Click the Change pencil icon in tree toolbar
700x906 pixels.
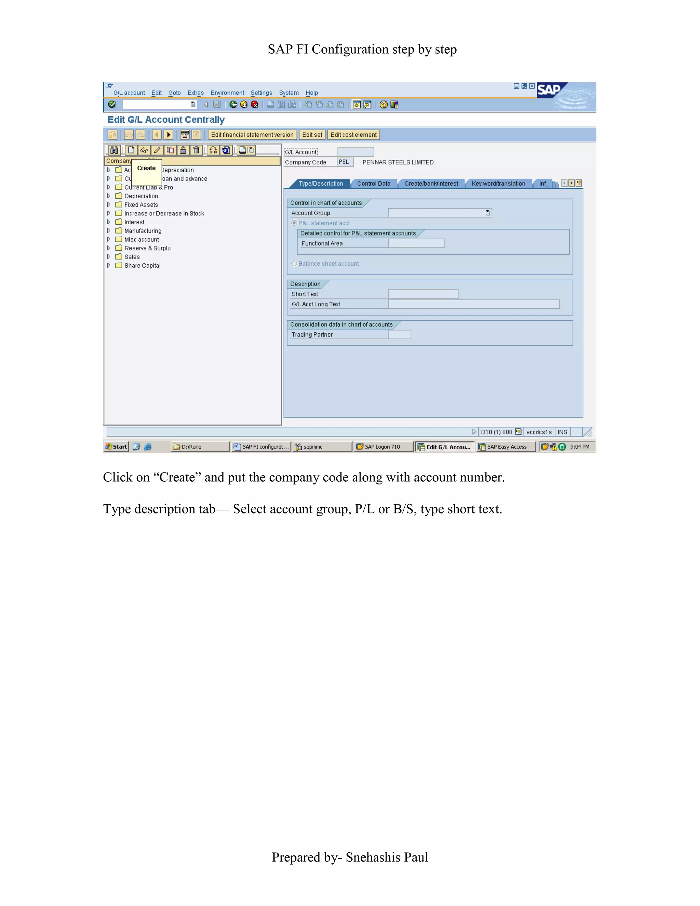coord(157,150)
